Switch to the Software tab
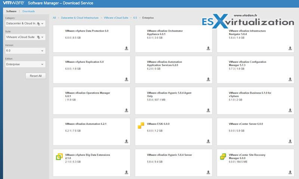 11,11
